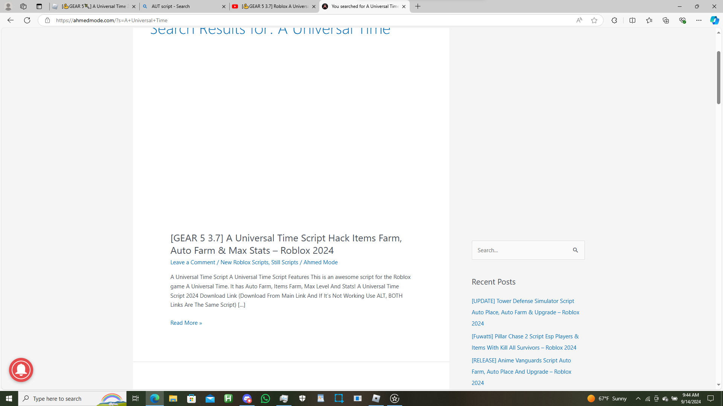Click the red notification bell icon
This screenshot has height=406, width=723.
21,370
